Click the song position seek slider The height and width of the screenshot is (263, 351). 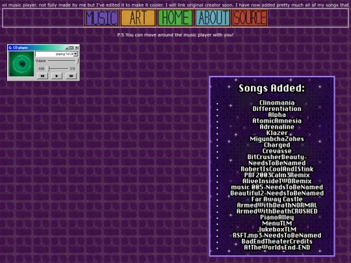pos(58,69)
